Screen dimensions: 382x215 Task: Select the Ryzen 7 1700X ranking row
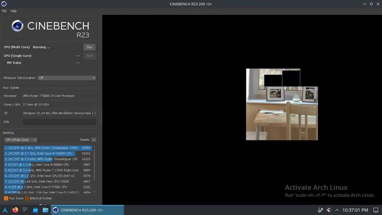[x=48, y=170]
